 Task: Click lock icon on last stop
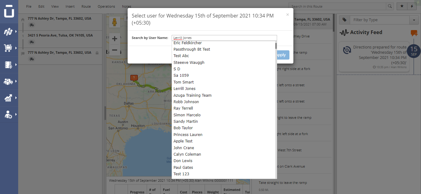tap(97, 53)
